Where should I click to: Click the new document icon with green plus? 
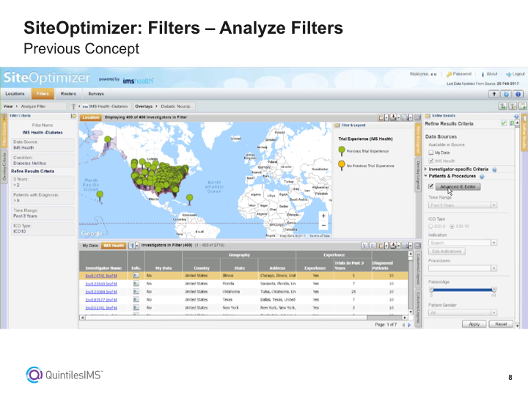click(523, 106)
